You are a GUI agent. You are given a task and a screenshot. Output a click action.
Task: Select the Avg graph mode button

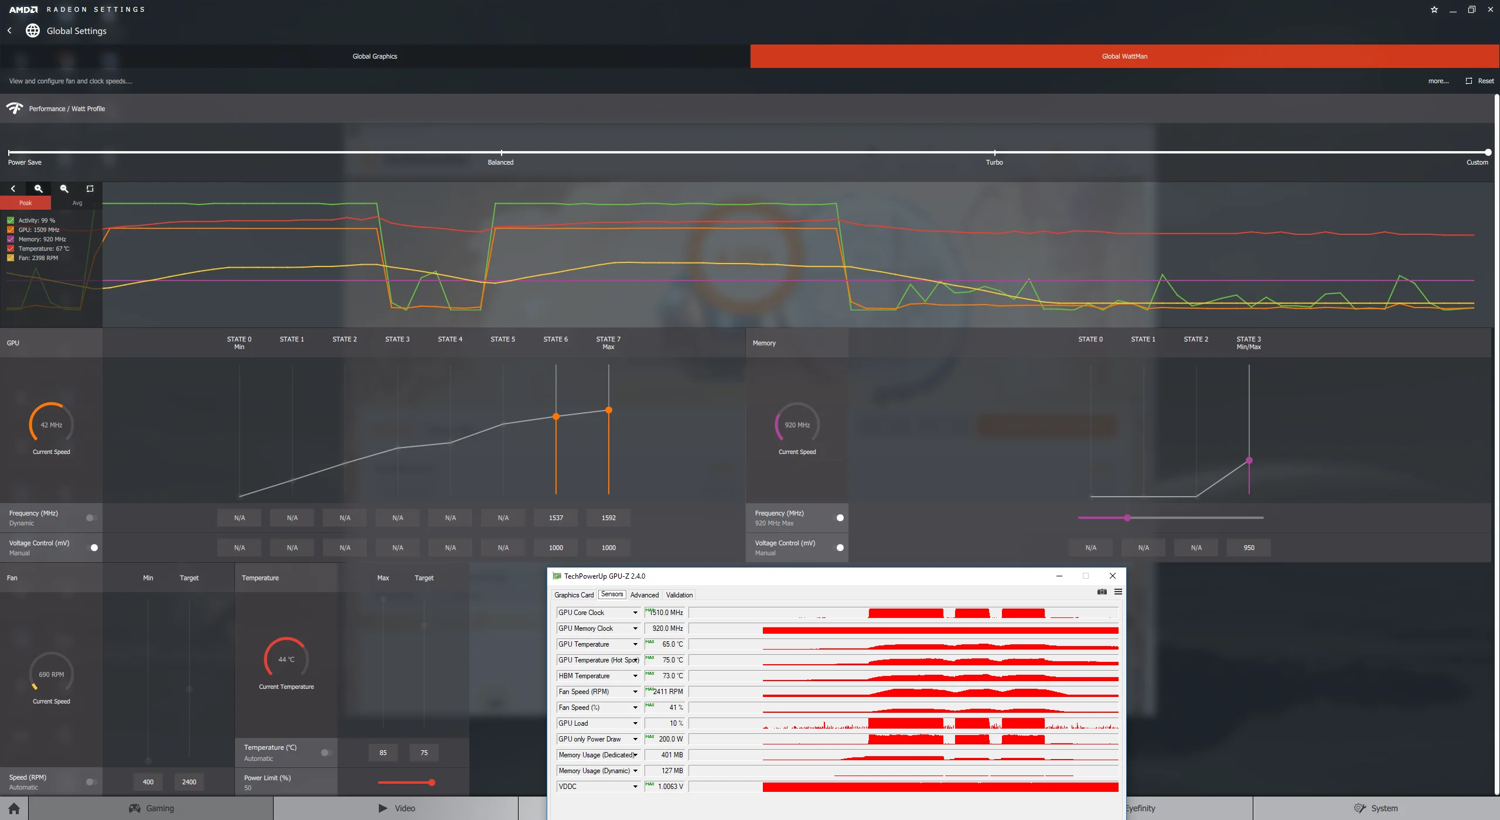[x=77, y=203]
